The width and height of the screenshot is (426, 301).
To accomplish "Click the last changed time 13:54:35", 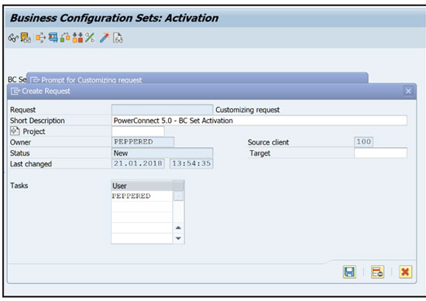I will [x=191, y=163].
